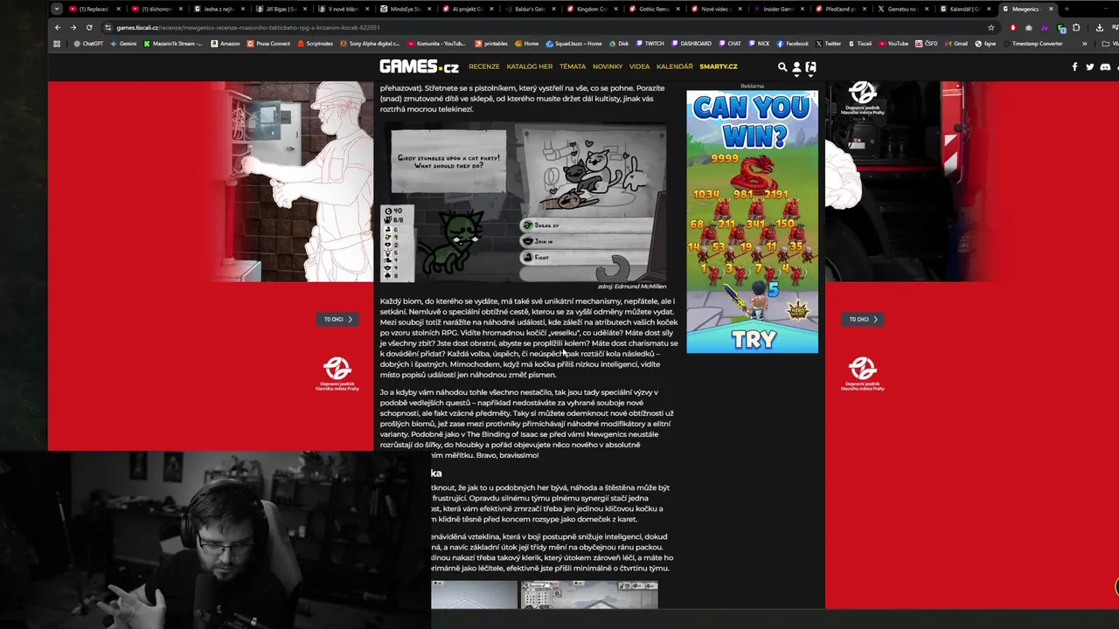The image size is (1119, 629).
Task: Open Gemini bookmark
Action: pos(123,43)
